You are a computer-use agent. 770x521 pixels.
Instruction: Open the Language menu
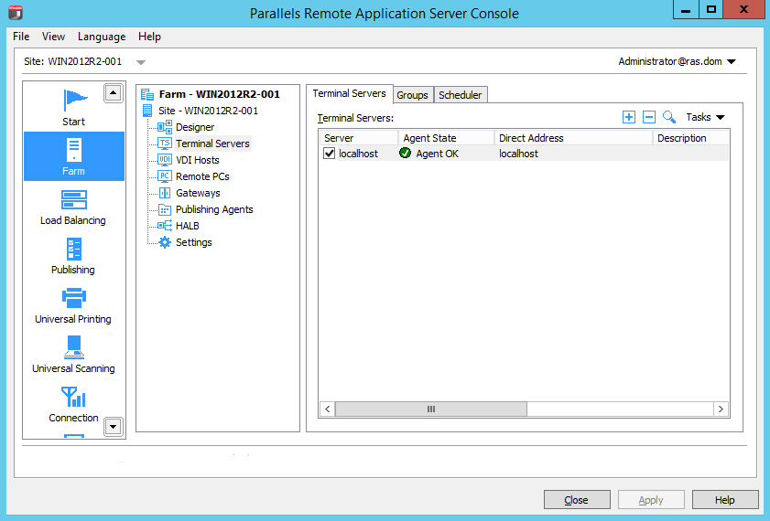point(102,37)
